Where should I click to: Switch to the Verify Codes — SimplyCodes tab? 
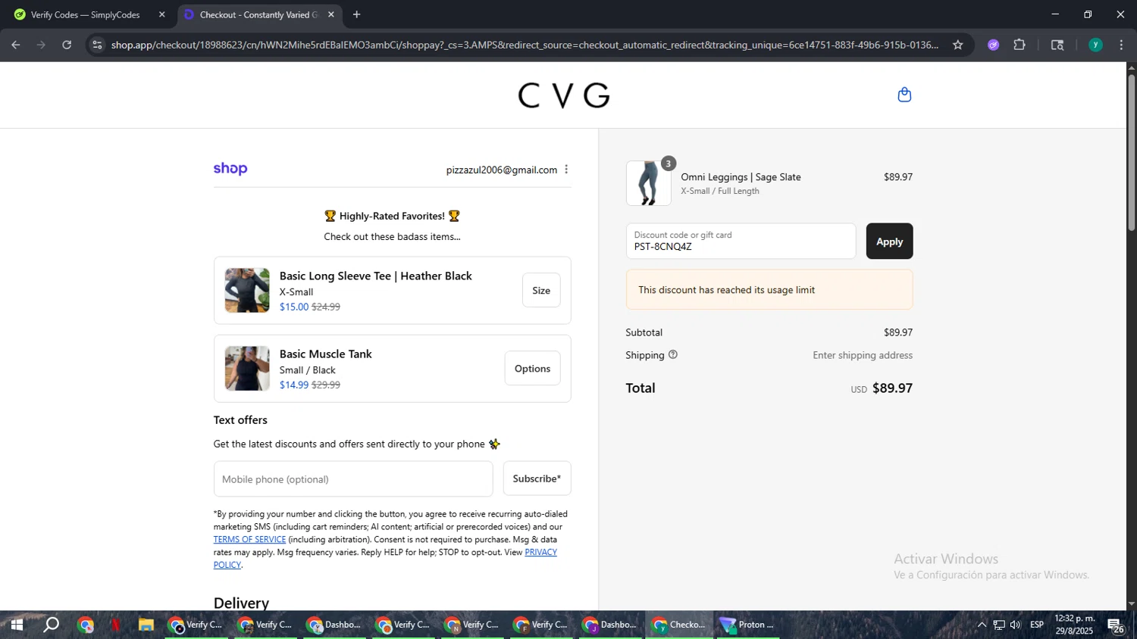[89, 14]
